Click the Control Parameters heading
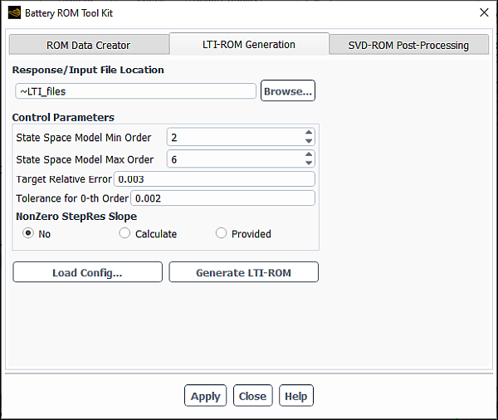 click(x=63, y=117)
